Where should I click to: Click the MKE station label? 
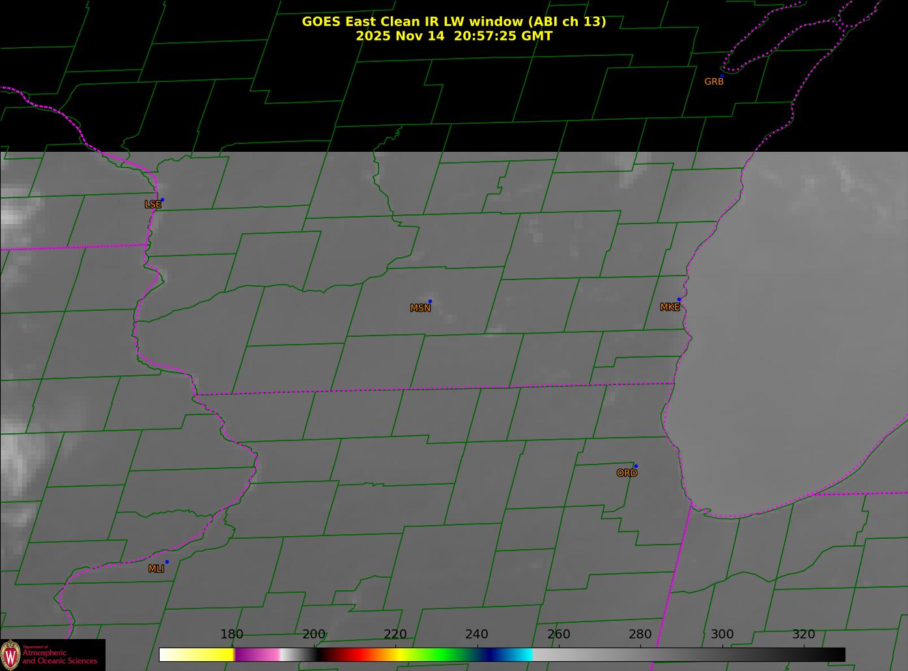670,307
